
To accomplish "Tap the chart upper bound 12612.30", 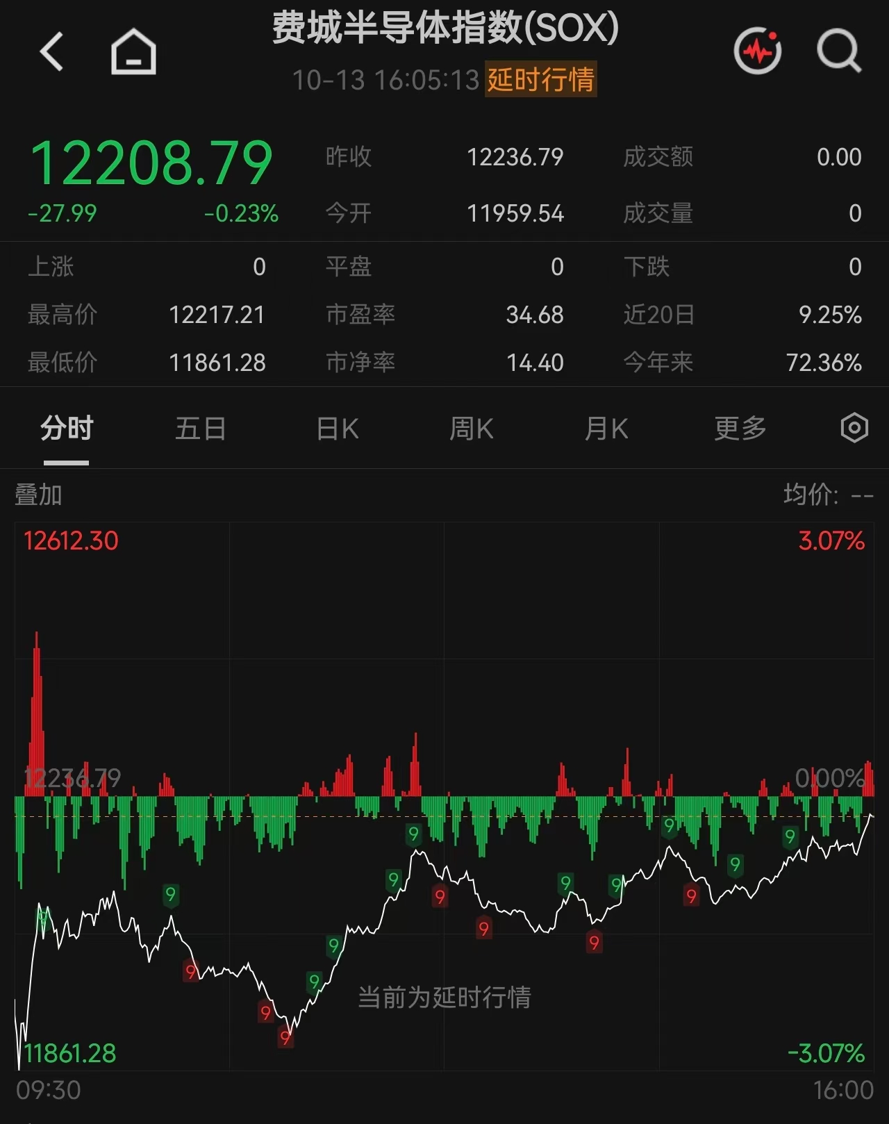I will pyautogui.click(x=71, y=540).
